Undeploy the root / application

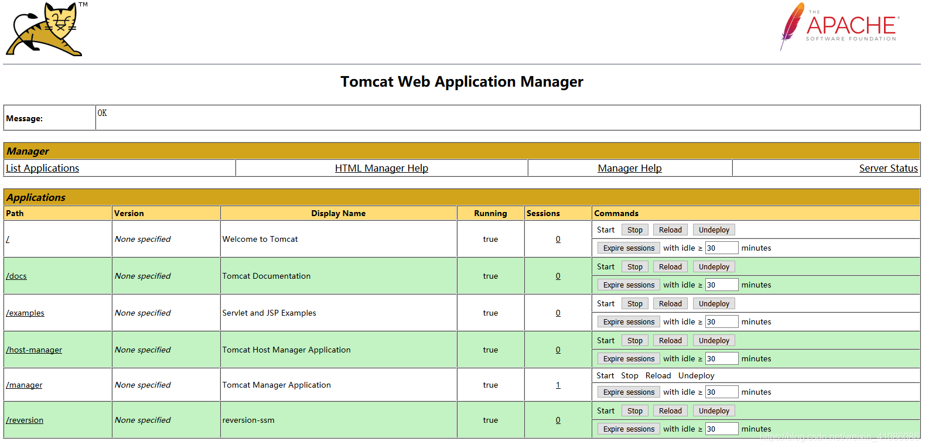pyautogui.click(x=714, y=230)
